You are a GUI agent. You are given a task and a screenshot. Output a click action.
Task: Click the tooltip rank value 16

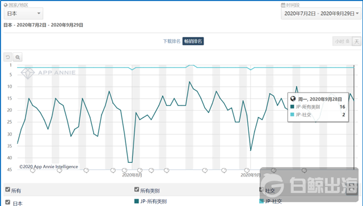[343, 107]
